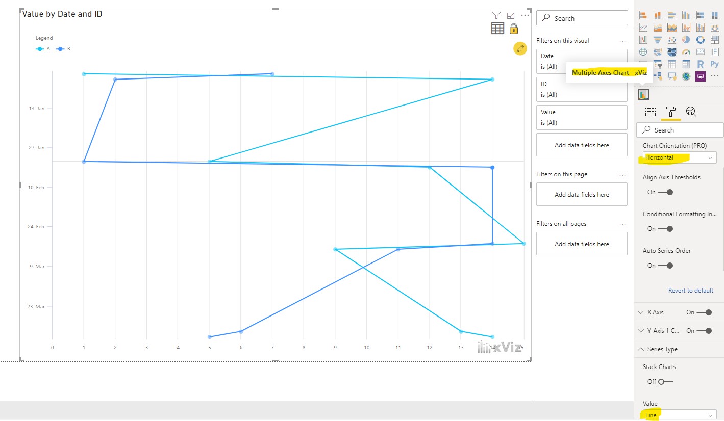Choose the line chart visual icon
724x421 pixels.
643,27
